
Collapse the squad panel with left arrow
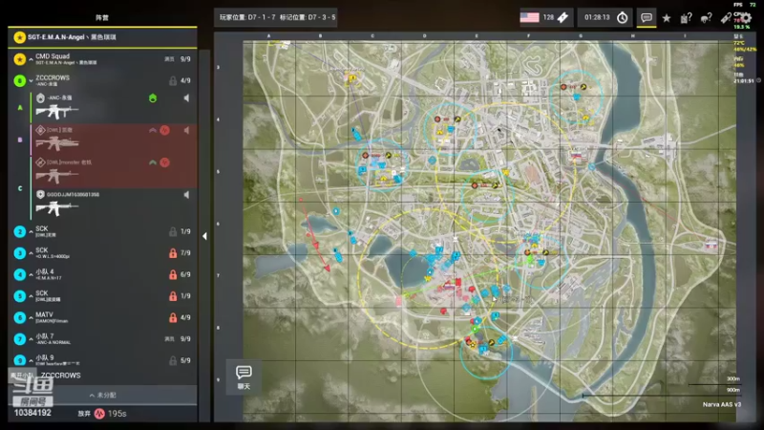tap(204, 236)
